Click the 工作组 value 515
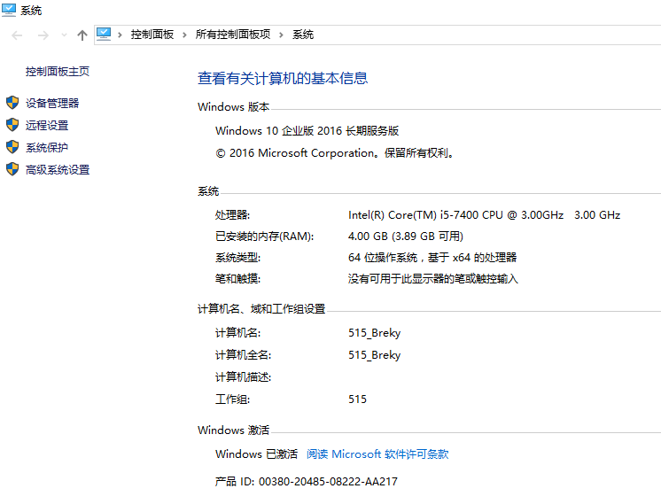The width and height of the screenshot is (661, 504). pyautogui.click(x=357, y=399)
